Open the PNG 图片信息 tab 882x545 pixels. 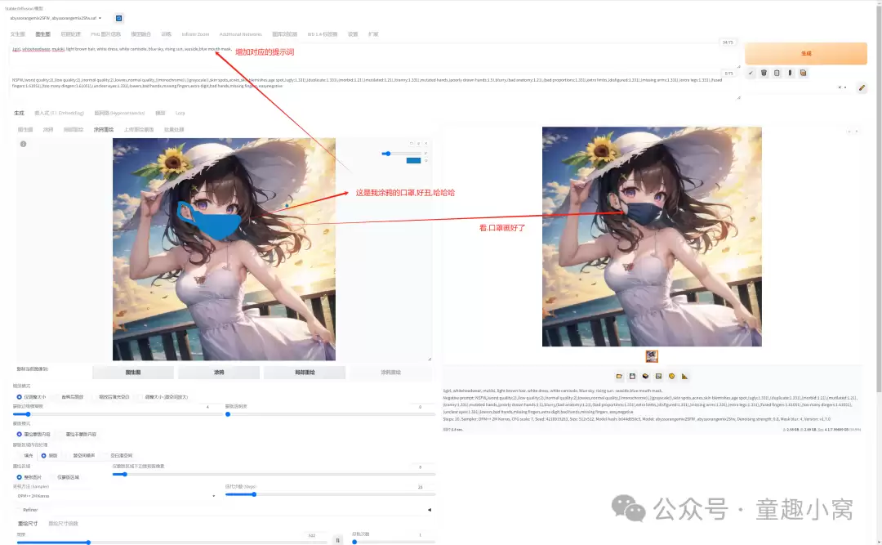pos(105,34)
